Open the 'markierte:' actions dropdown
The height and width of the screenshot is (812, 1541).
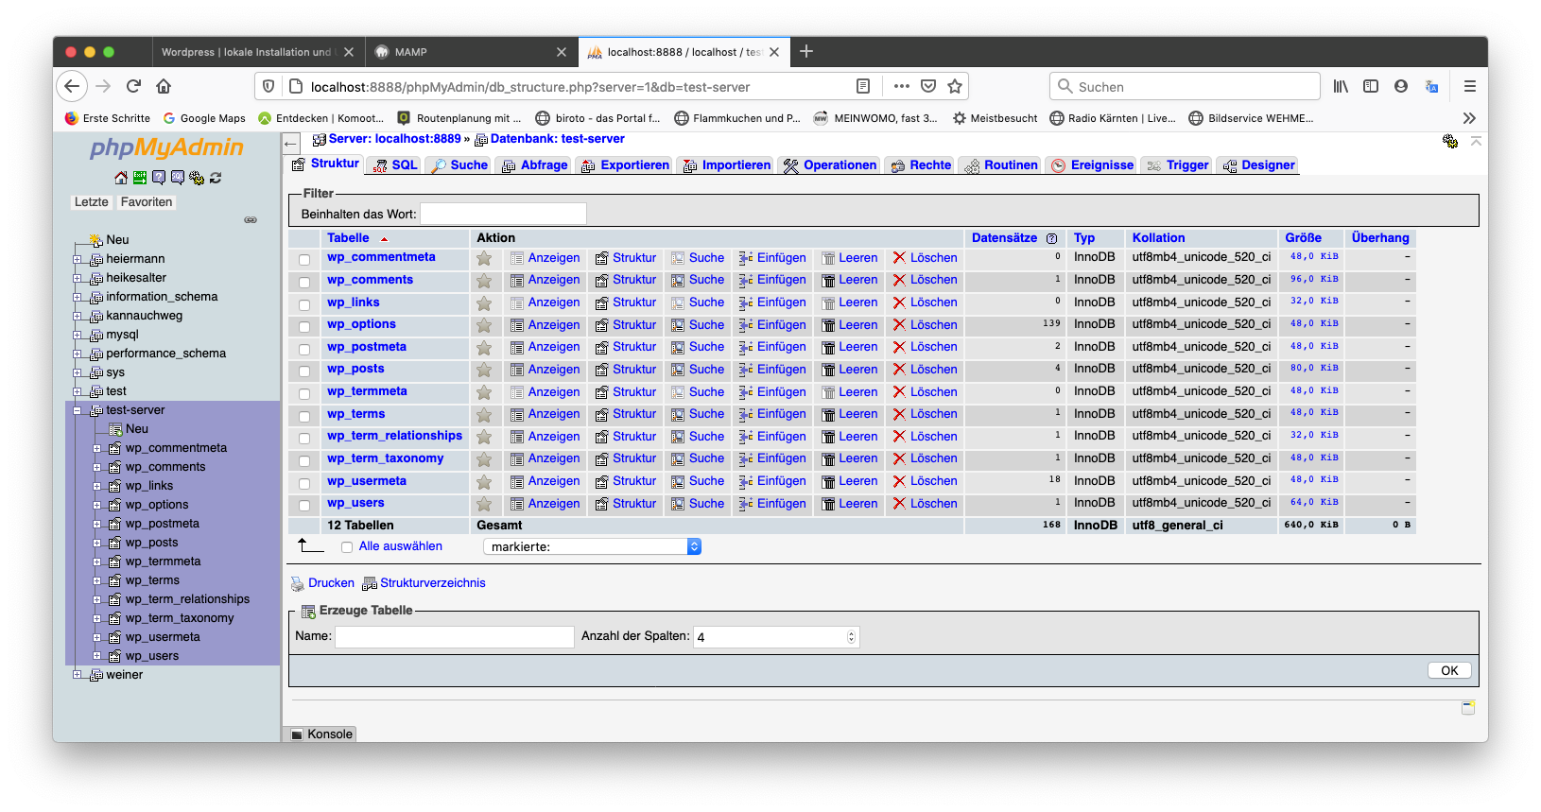click(593, 547)
